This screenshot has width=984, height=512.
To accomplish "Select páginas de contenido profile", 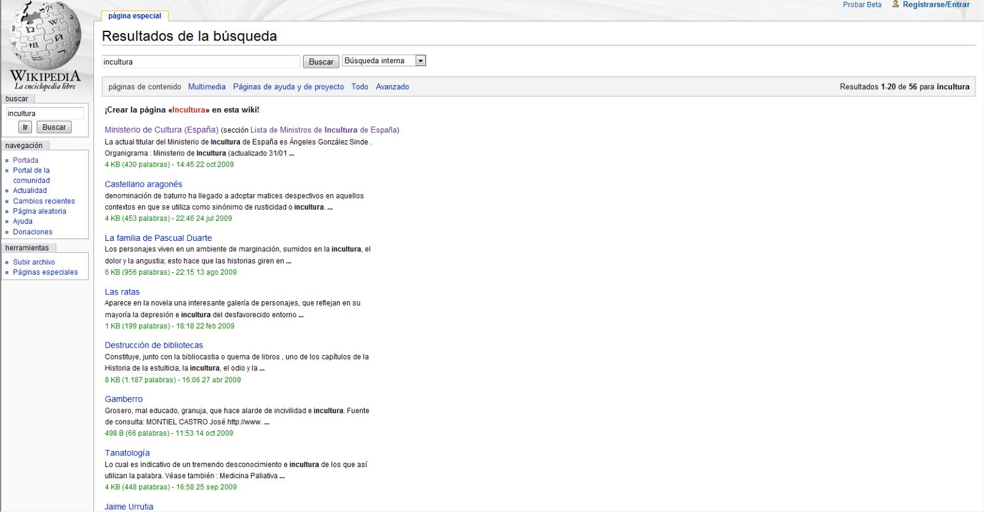I will pyautogui.click(x=145, y=87).
